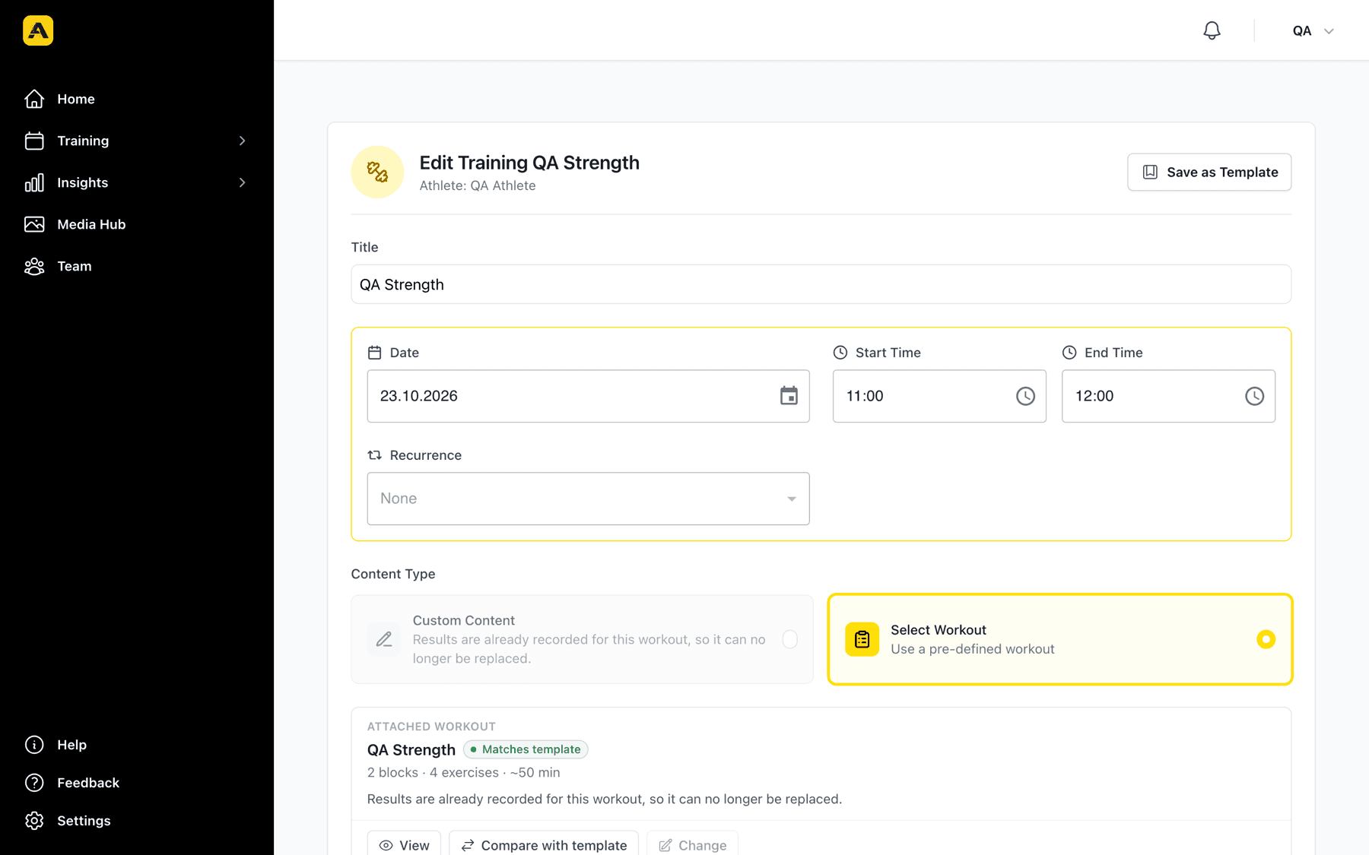Open the Settings gear icon

[34, 821]
